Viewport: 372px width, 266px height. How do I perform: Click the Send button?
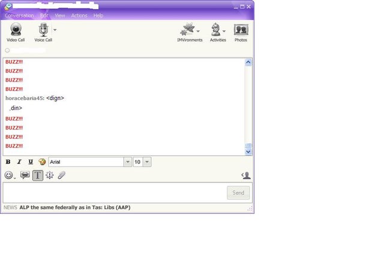pos(238,193)
